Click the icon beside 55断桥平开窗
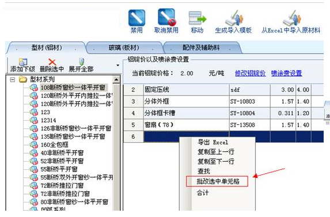The height and width of the screenshot is (217, 330). click(33, 169)
